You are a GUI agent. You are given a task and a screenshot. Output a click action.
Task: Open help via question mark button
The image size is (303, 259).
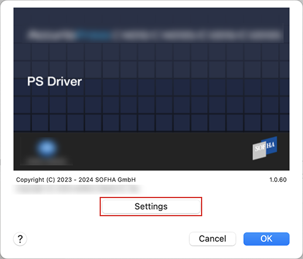[x=20, y=239]
